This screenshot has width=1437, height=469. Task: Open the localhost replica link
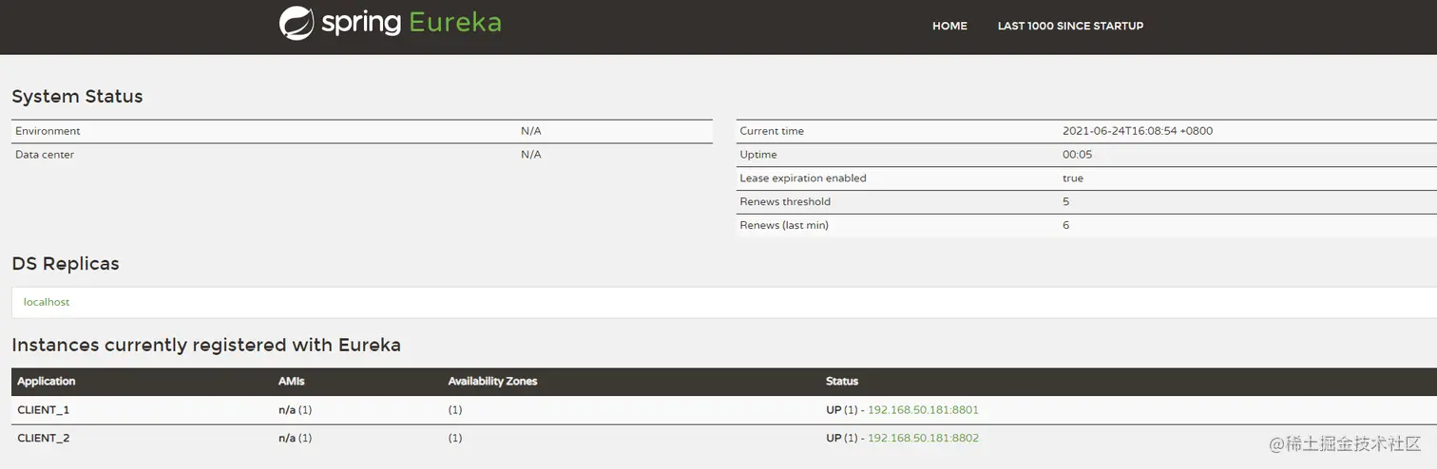tap(47, 302)
